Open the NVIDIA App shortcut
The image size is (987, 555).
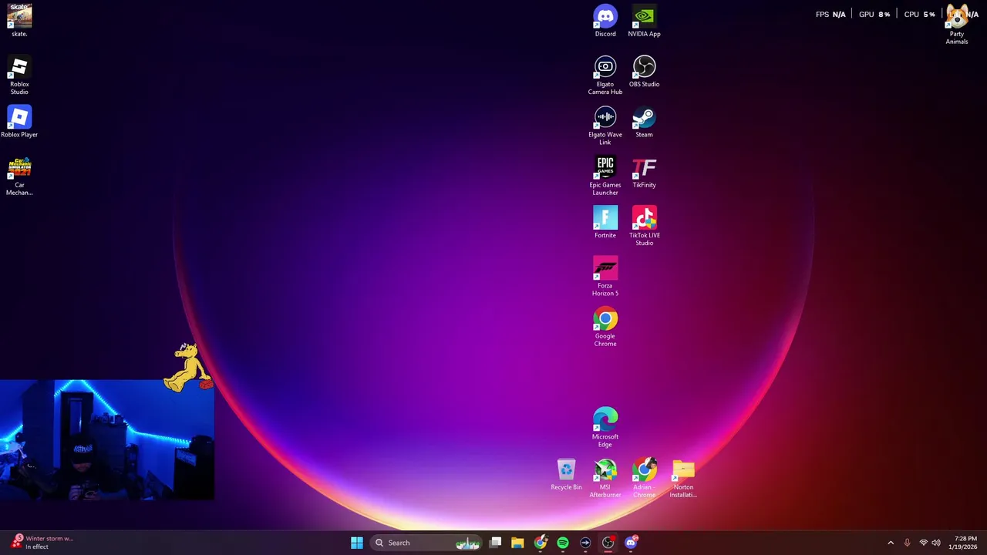point(644,20)
